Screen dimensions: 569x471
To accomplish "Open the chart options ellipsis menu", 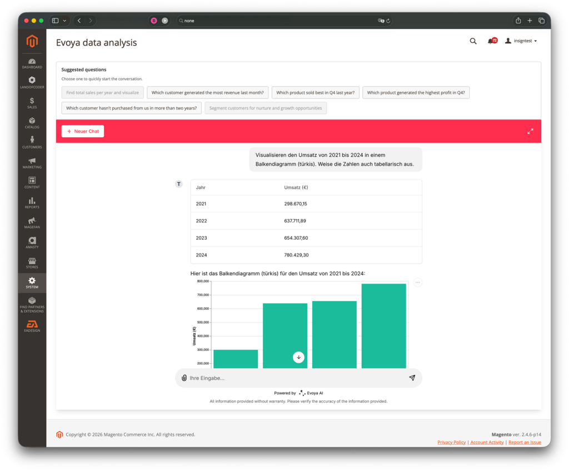I will [x=417, y=282].
